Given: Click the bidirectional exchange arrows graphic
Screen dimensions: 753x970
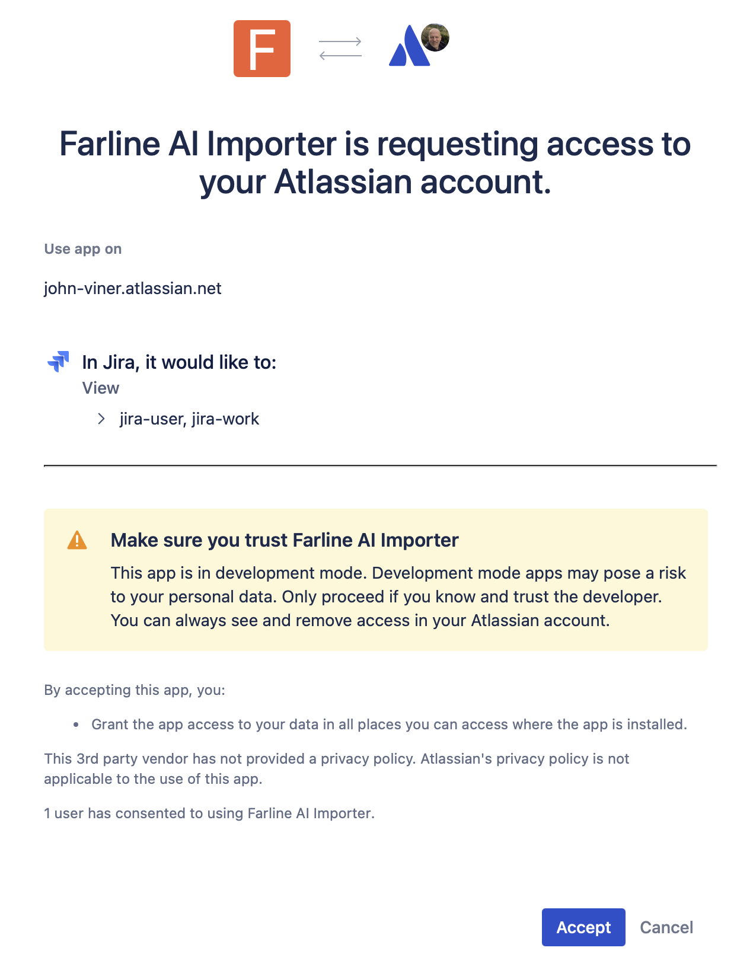Looking at the screenshot, I should [x=340, y=49].
